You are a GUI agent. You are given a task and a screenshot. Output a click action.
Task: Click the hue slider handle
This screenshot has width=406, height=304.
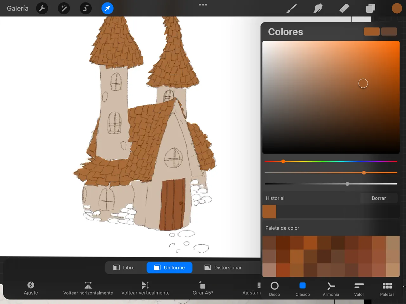(283, 161)
